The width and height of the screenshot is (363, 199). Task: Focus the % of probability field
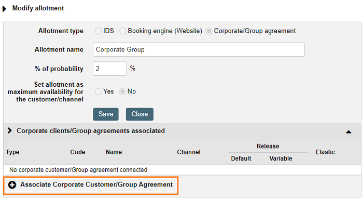coord(109,69)
